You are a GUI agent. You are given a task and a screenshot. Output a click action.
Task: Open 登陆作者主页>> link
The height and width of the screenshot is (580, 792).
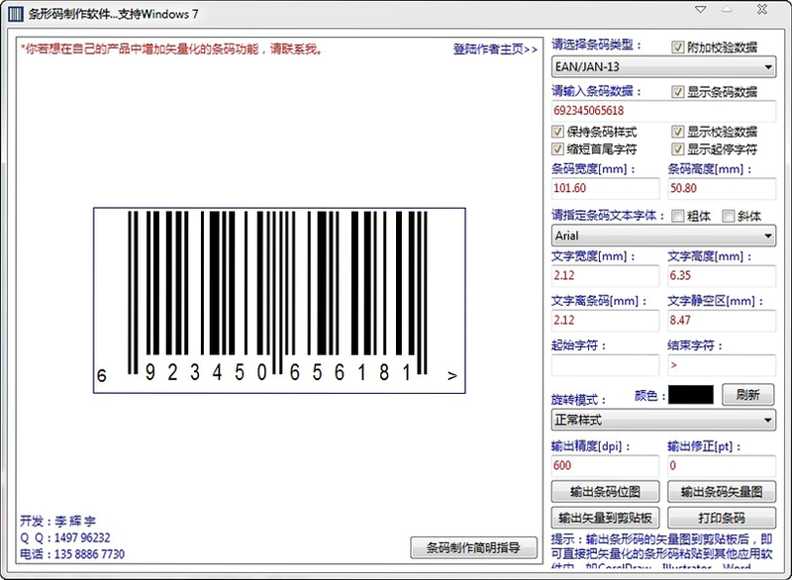pos(495,48)
